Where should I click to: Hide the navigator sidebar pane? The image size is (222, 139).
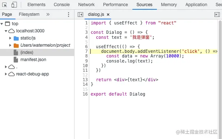coord(80,14)
